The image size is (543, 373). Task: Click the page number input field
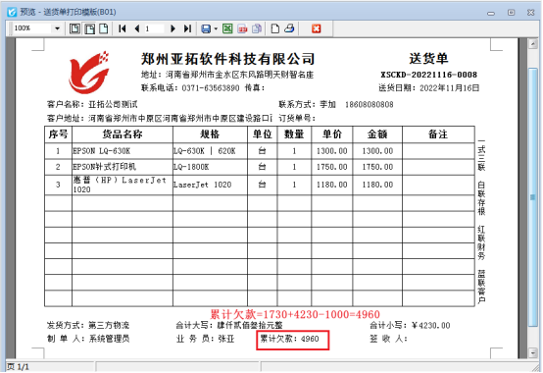(154, 28)
